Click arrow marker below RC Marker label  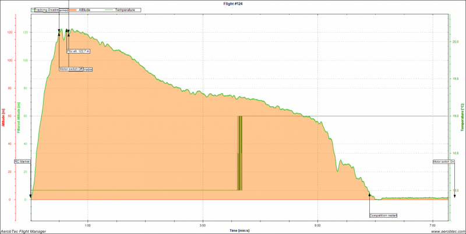[30, 197]
